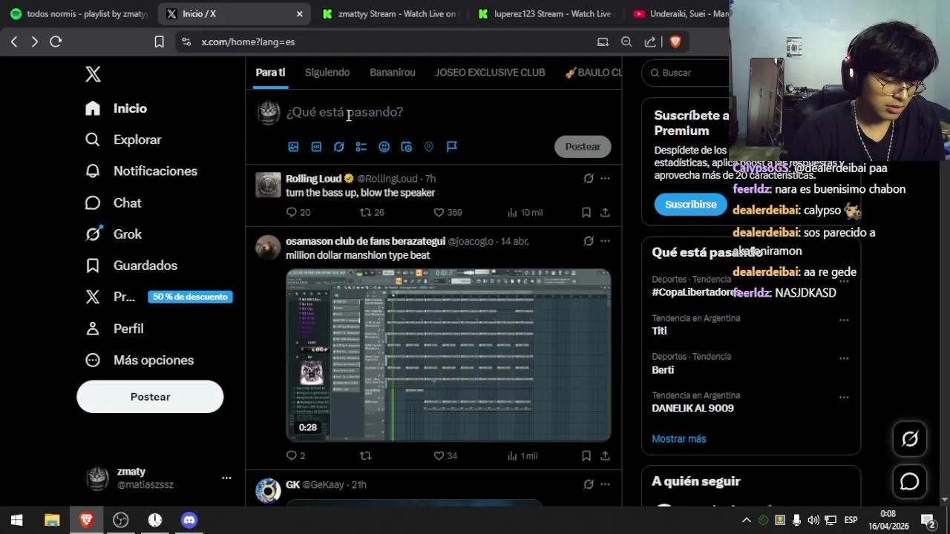Go to Inicio in sidebar
The width and height of the screenshot is (950, 534).
coord(116,108)
